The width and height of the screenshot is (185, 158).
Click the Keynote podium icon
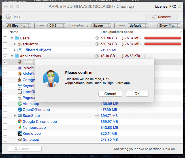[20, 86]
